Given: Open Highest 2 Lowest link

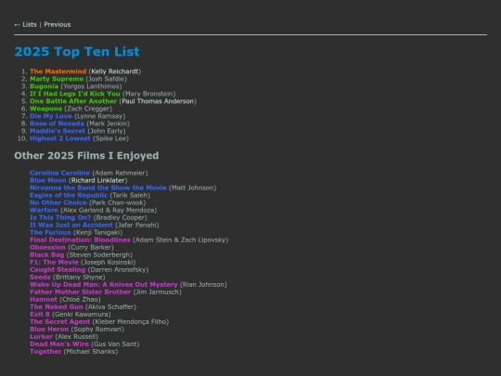Looking at the screenshot, I should coord(60,138).
